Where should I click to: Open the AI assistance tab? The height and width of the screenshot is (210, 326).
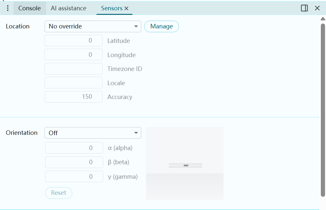pos(68,8)
